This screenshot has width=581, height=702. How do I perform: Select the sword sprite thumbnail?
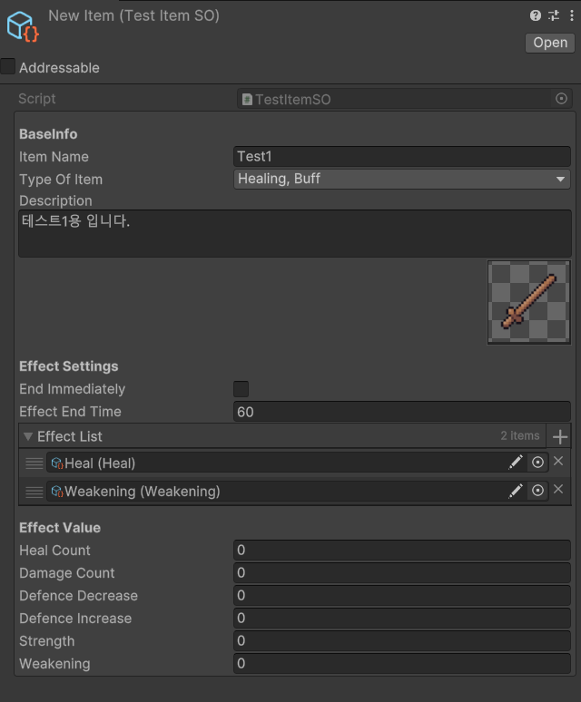[529, 303]
